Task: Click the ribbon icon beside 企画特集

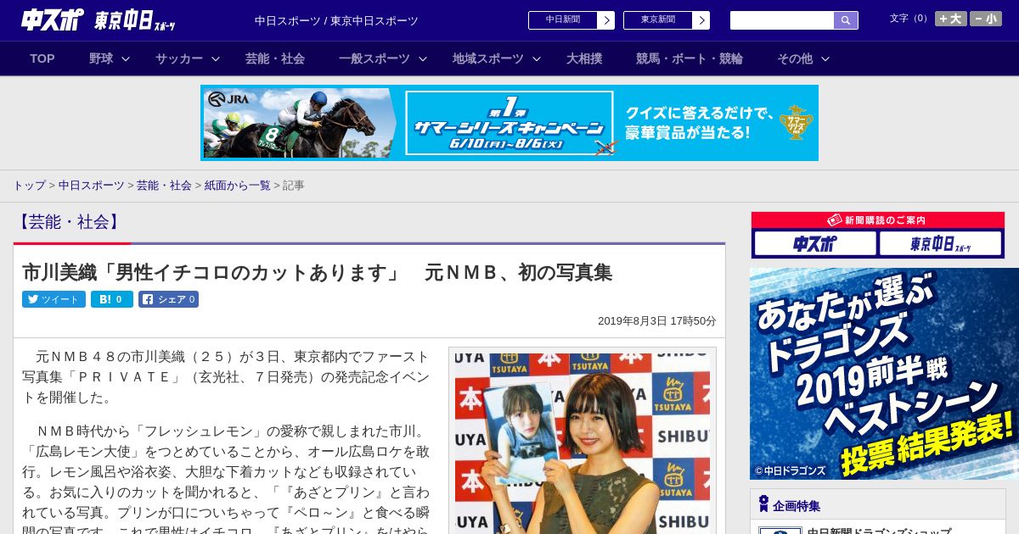Action: click(763, 504)
